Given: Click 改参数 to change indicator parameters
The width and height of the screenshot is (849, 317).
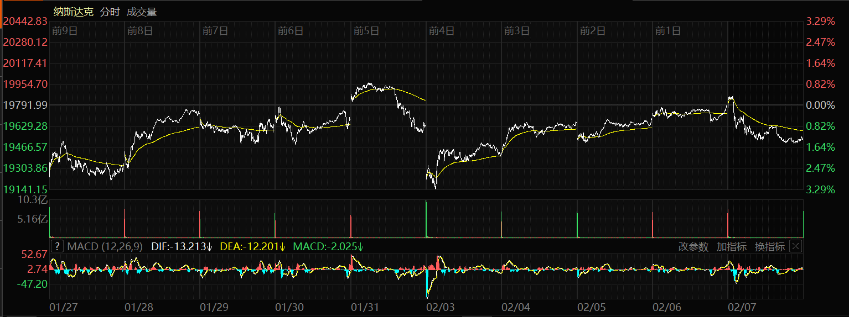Looking at the screenshot, I should pos(693,246).
